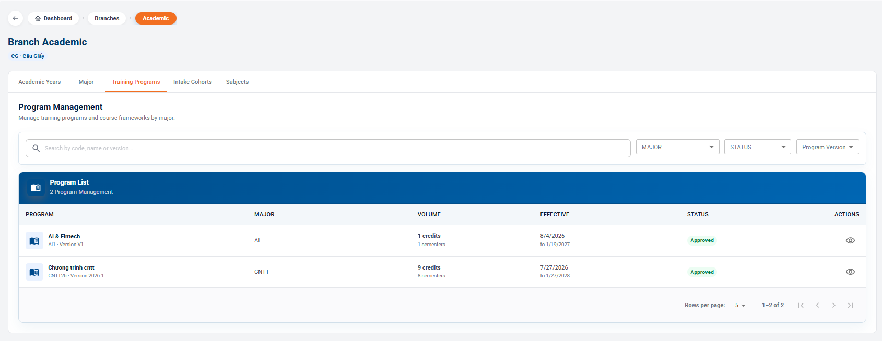The image size is (882, 341).
Task: Switch to Major tab
Action: (86, 82)
